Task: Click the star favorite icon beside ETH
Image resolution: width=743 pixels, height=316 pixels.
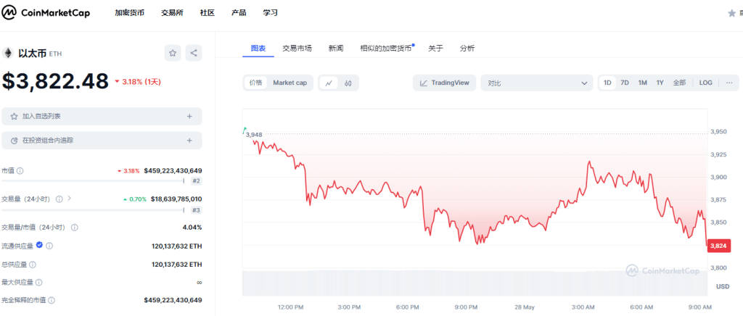Action: coord(173,53)
